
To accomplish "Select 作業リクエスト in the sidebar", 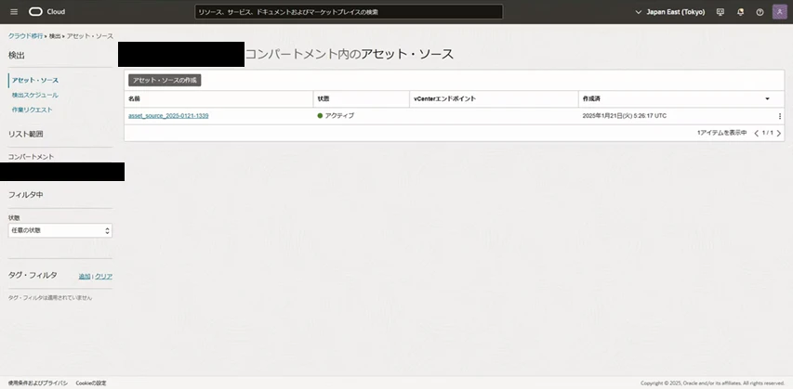I will coord(32,110).
